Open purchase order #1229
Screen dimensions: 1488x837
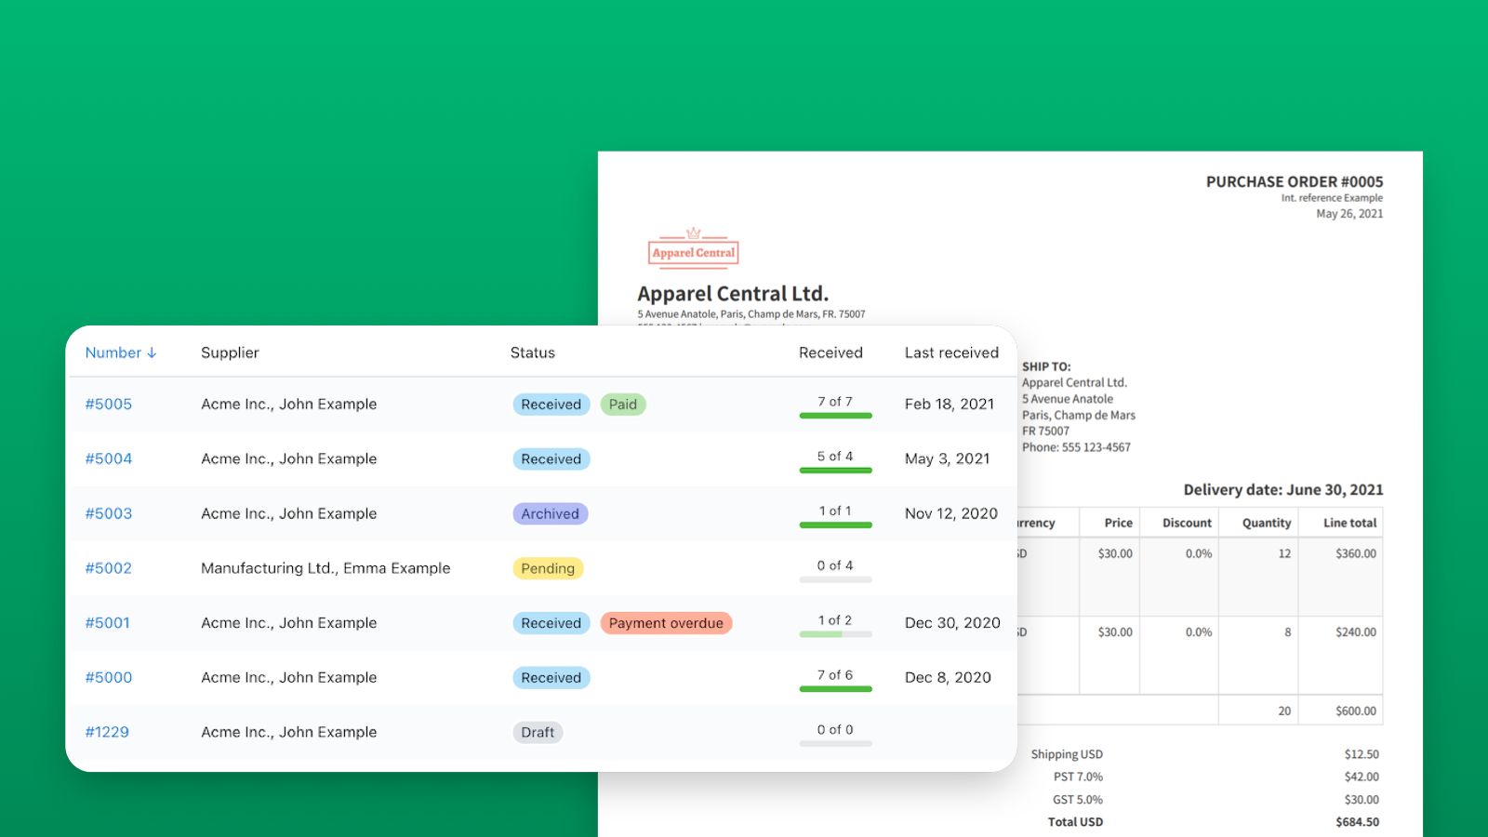[x=107, y=732]
